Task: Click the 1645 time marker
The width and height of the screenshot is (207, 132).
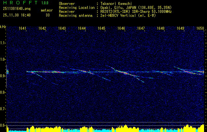Action: 101,29
